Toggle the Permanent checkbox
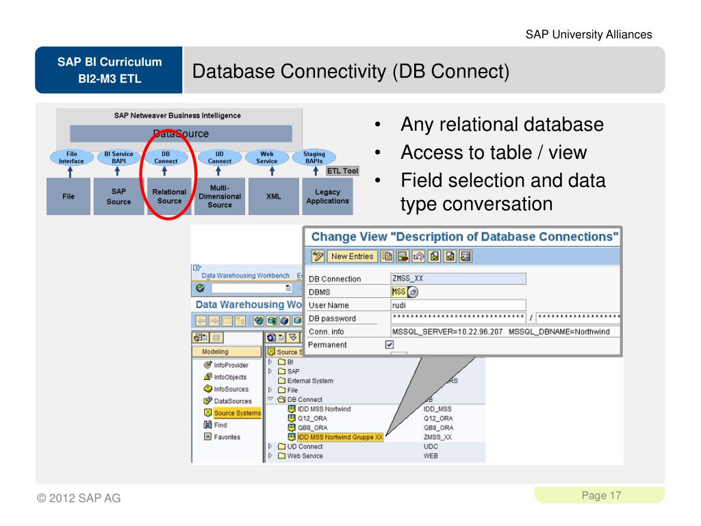This screenshot has width=701, height=526. tap(390, 345)
